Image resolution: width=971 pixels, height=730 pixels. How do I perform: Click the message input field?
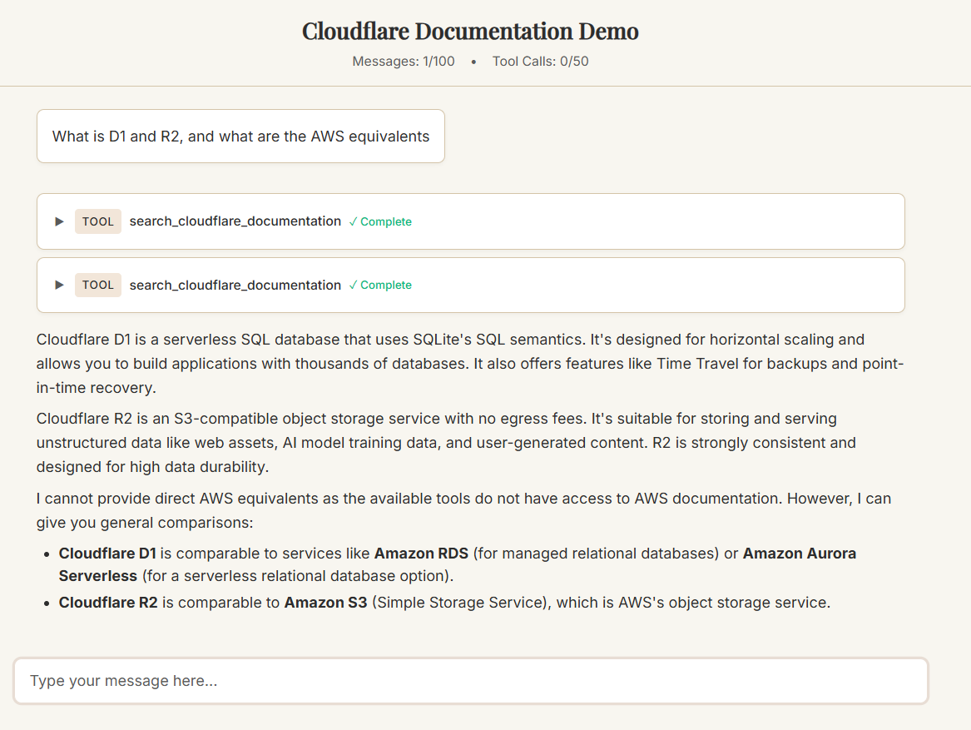point(471,680)
